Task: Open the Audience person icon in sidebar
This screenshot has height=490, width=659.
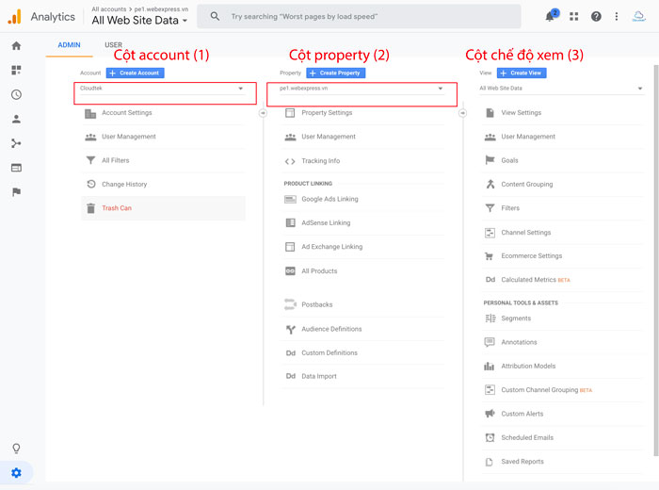Action: [x=16, y=119]
